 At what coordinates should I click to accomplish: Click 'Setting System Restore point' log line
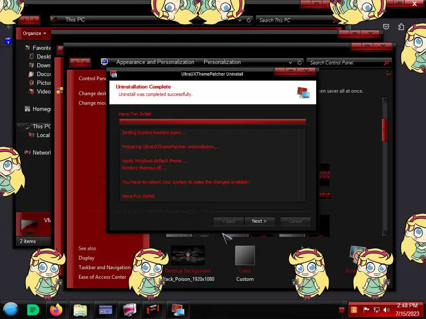click(154, 133)
